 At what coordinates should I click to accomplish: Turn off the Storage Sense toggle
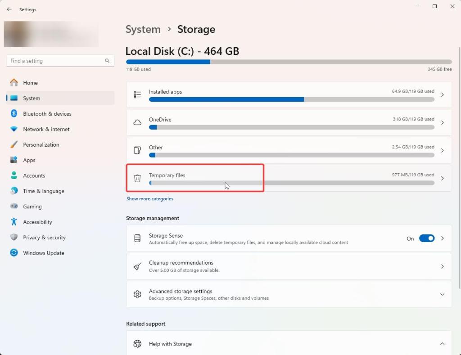(427, 238)
